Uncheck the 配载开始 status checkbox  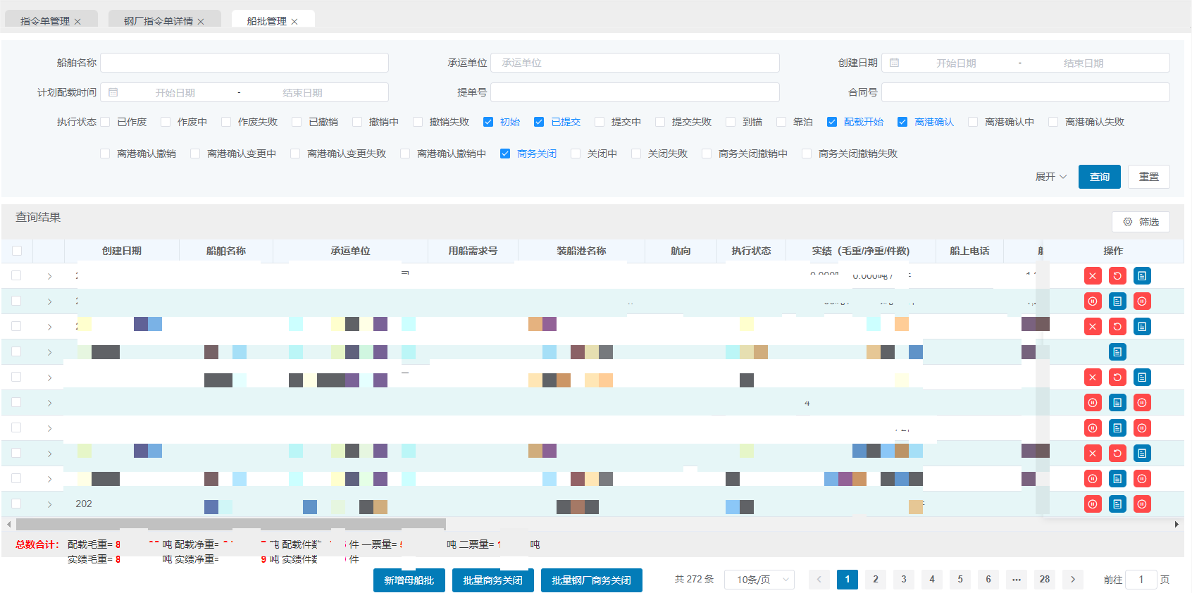point(832,122)
